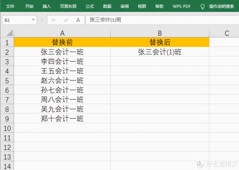Select cell 周八会计一班

click(62, 100)
